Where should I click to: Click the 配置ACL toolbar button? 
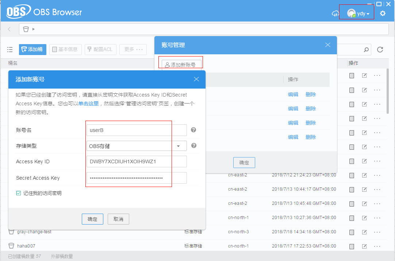[x=100, y=49]
